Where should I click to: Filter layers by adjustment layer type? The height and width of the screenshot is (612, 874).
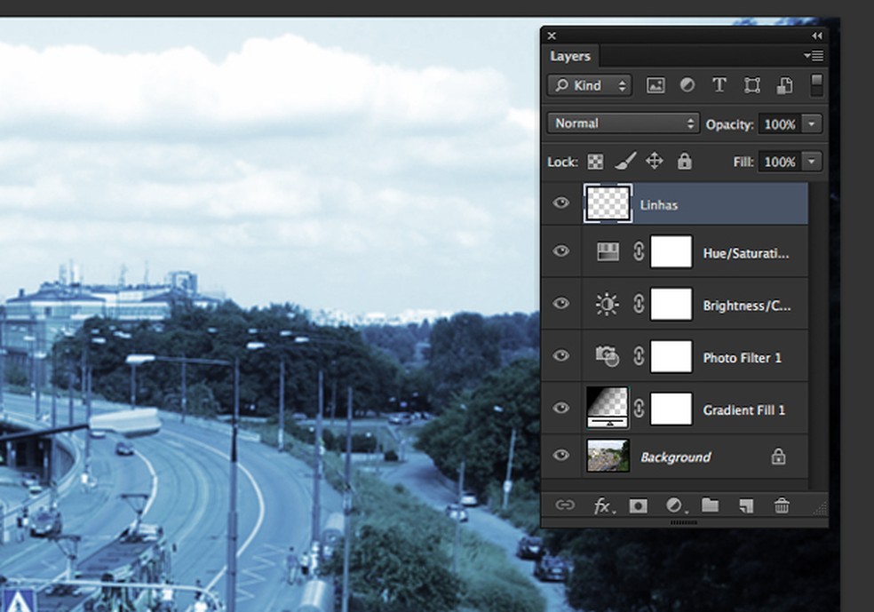click(x=687, y=85)
